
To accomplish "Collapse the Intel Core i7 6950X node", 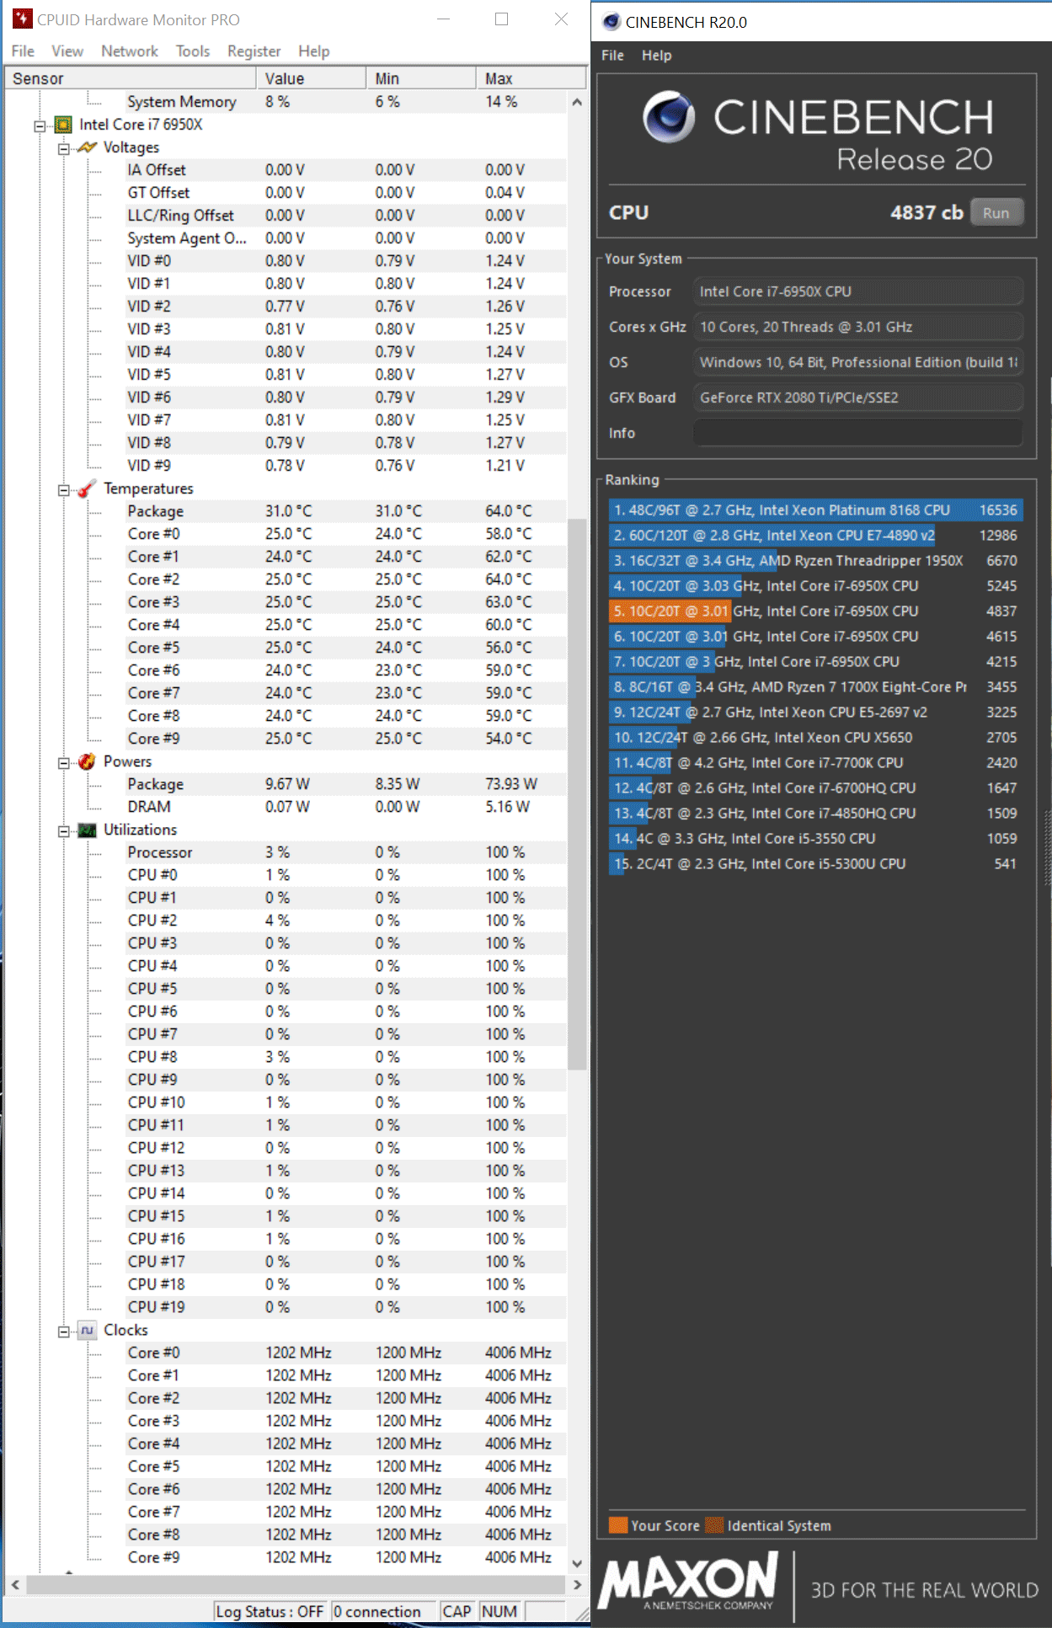I will 39,126.
